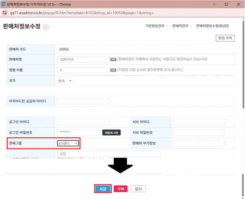
Task: Click the 판매처명 field containing 11번가 A
Action: (83, 59)
